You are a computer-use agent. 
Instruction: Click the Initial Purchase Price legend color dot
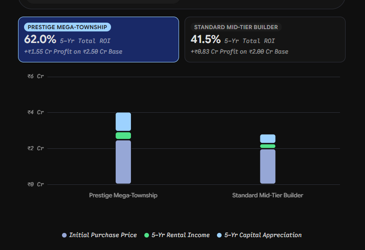[64, 235]
